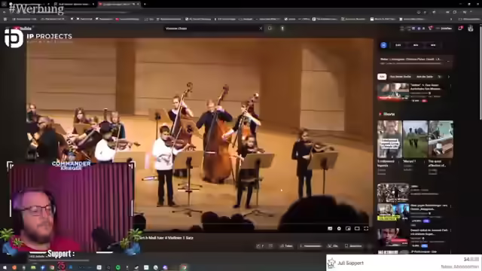The width and height of the screenshot is (482, 271).
Task: Click the video title text below player
Action: click(x=166, y=238)
